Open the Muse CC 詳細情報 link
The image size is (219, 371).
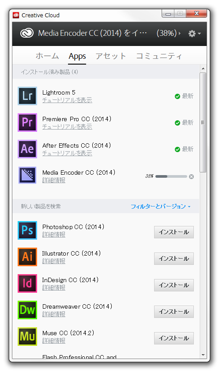tap(54, 340)
